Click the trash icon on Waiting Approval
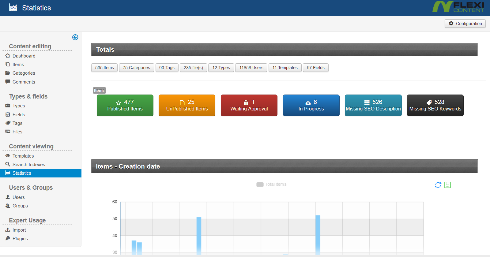490x257 pixels. point(246,103)
